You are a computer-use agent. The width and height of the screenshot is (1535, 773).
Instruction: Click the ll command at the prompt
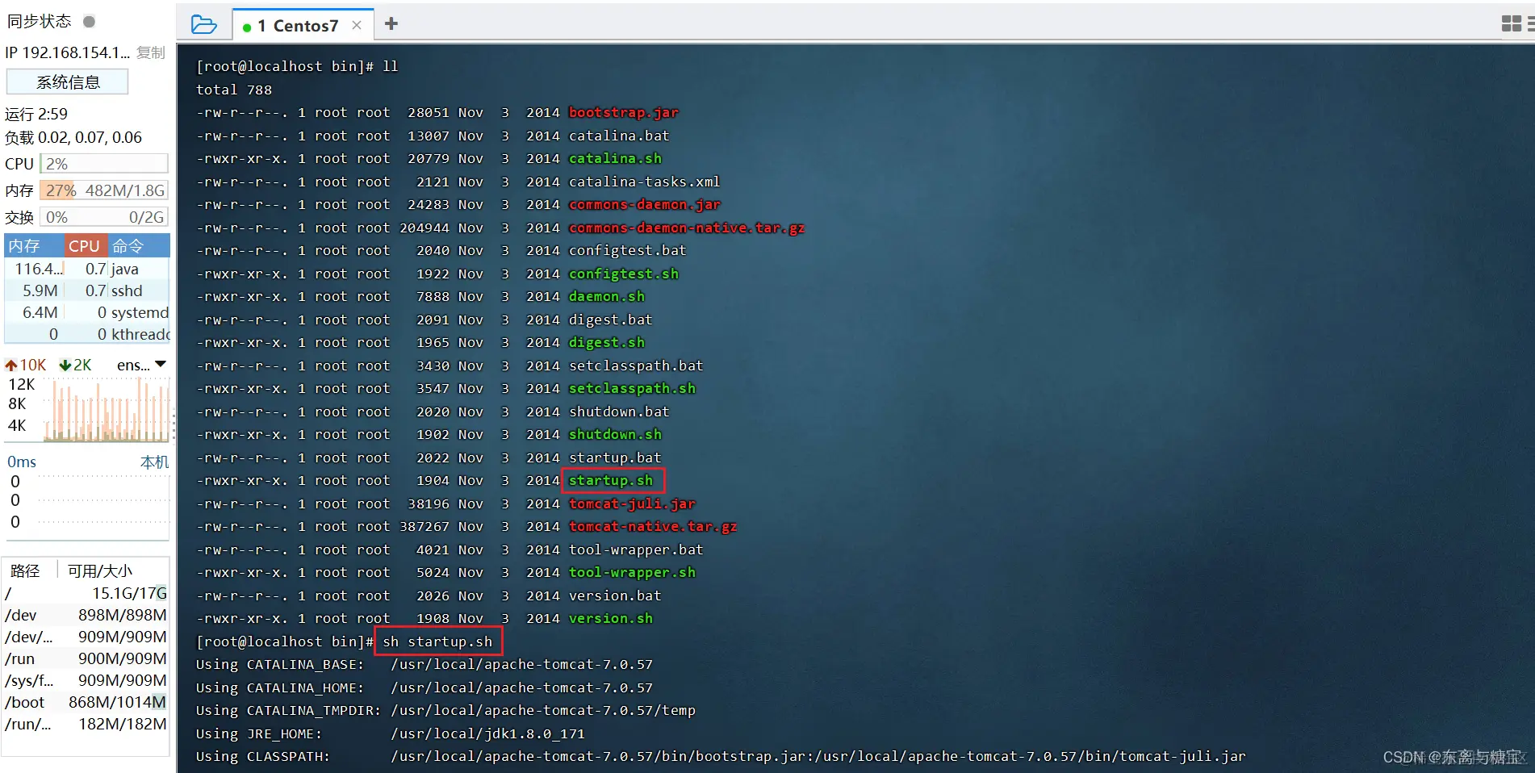click(x=391, y=66)
